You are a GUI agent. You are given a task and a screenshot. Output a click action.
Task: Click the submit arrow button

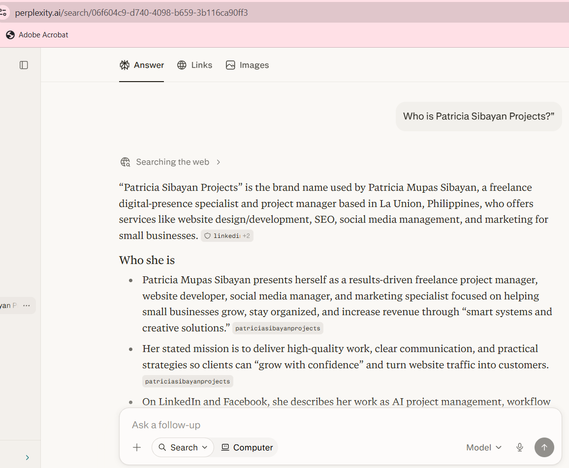coord(544,447)
